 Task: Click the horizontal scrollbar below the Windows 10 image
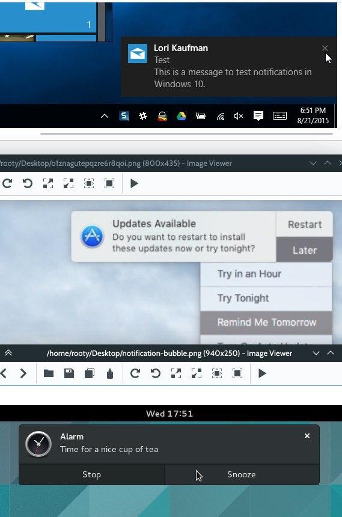pyautogui.click(x=186, y=133)
